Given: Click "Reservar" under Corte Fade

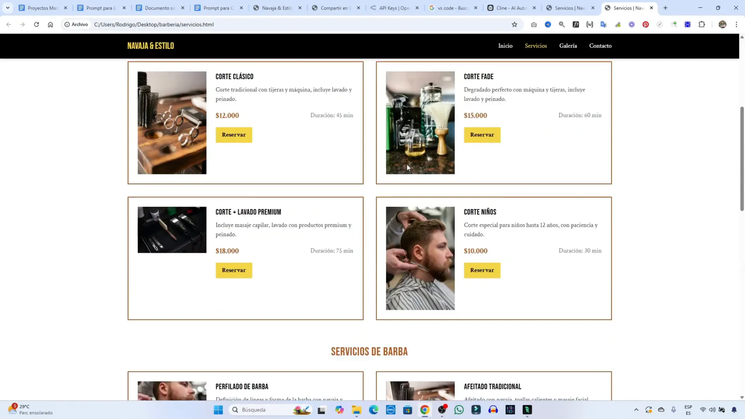Looking at the screenshot, I should coord(481,135).
